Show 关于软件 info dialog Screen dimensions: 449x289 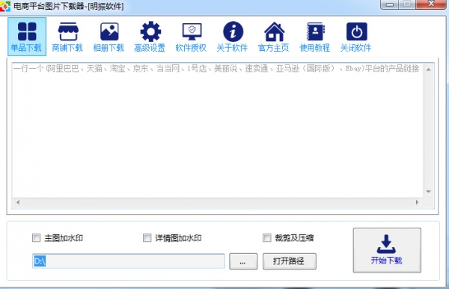coord(232,37)
